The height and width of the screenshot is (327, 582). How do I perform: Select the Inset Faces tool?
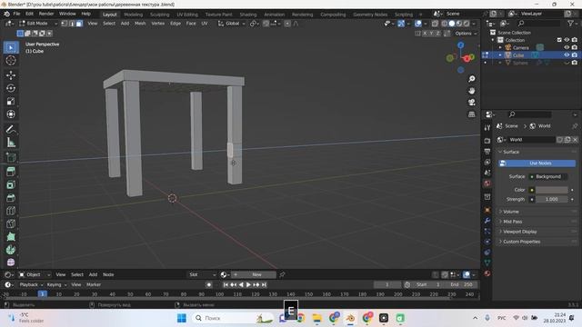(11, 184)
